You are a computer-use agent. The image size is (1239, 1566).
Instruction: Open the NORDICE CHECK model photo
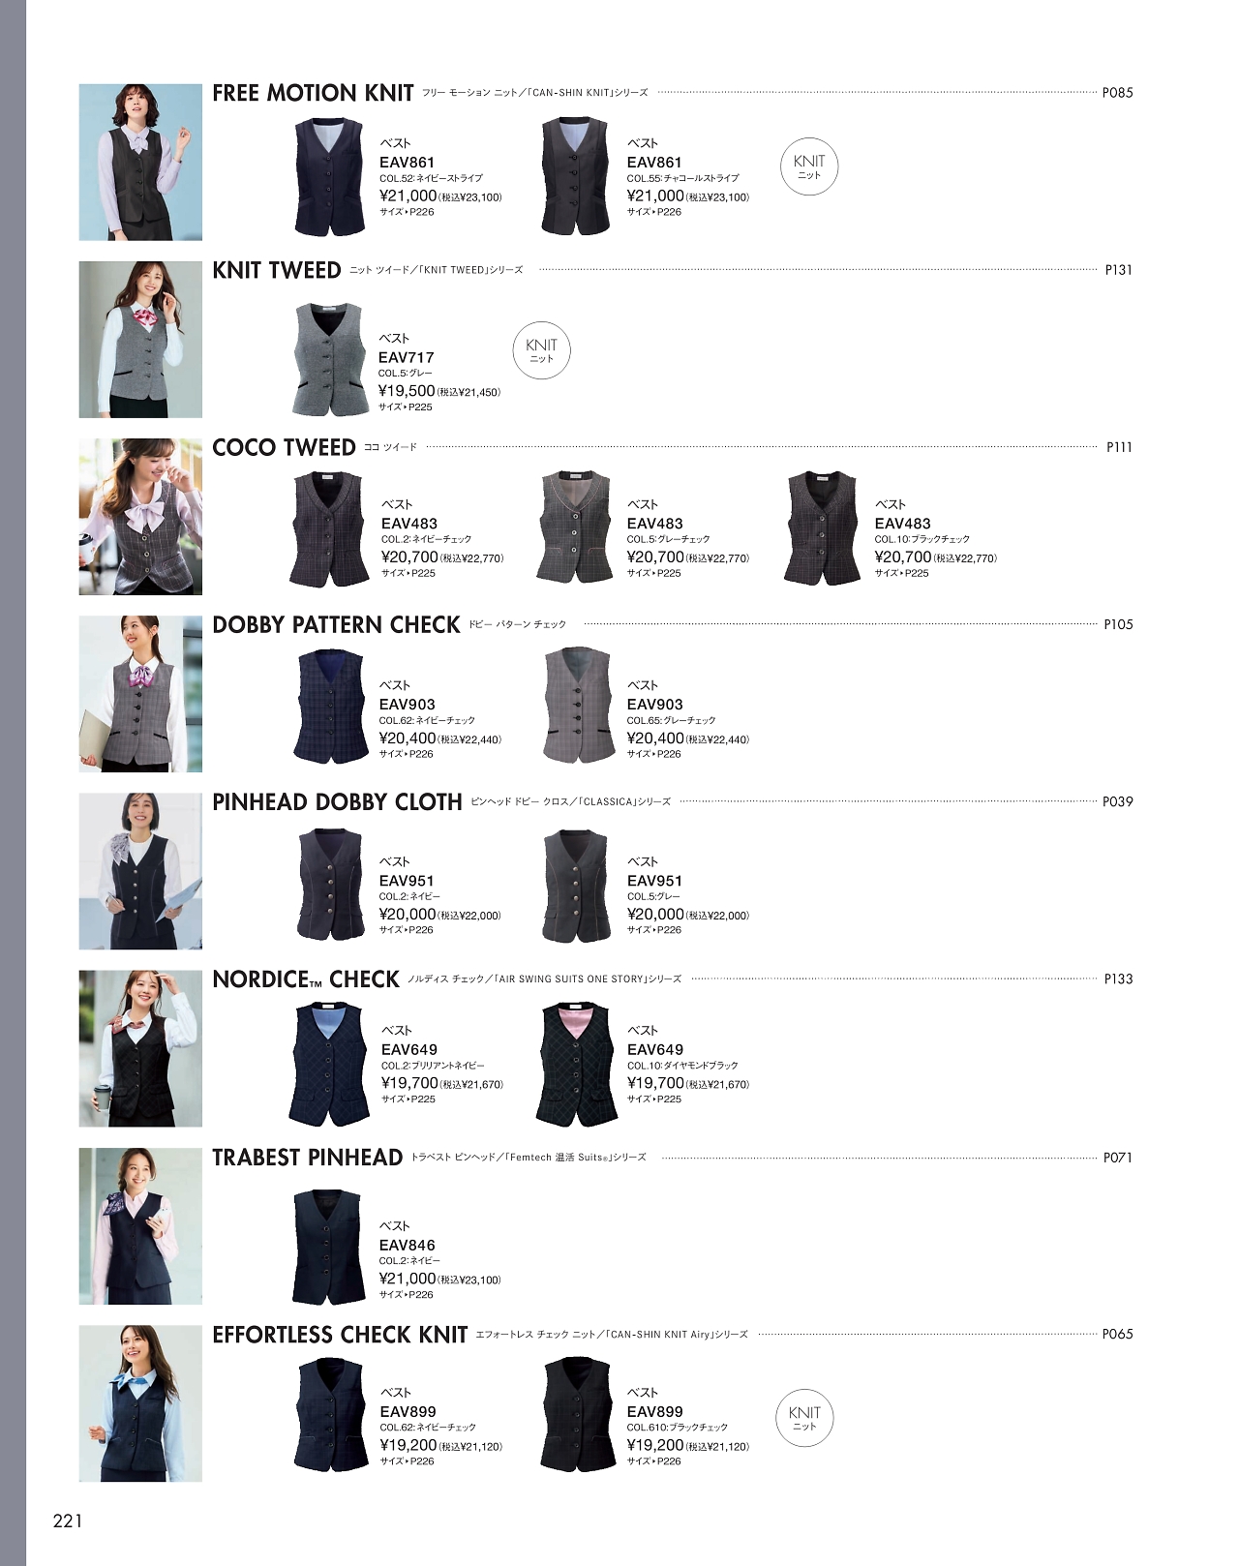coord(140,1049)
